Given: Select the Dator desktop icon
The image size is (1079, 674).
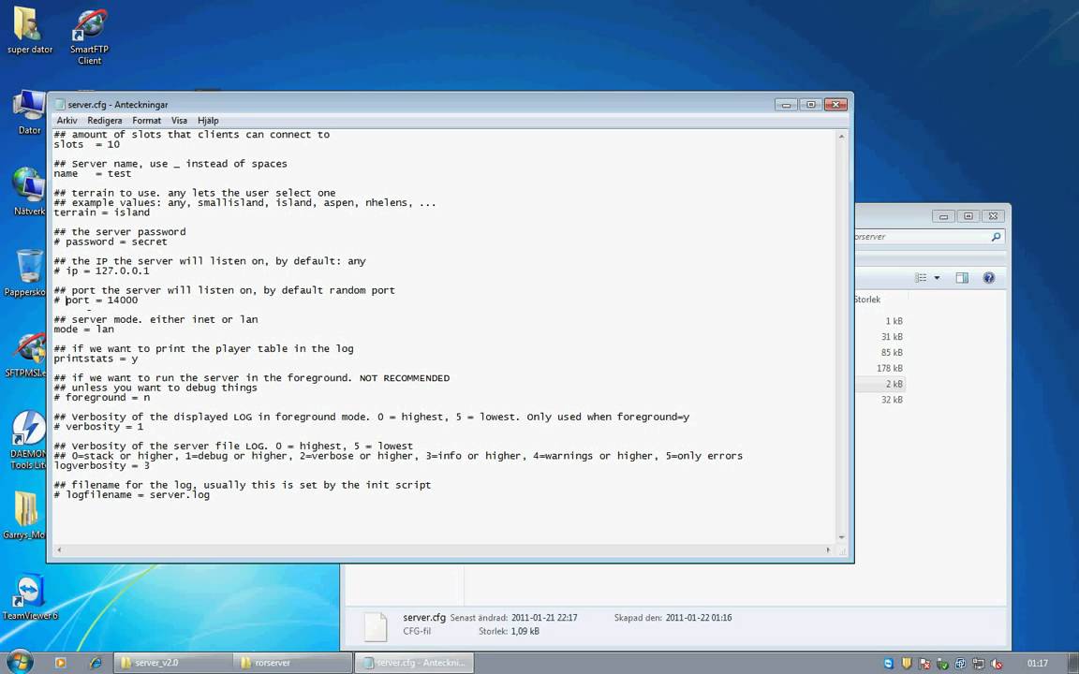Looking at the screenshot, I should (x=29, y=112).
